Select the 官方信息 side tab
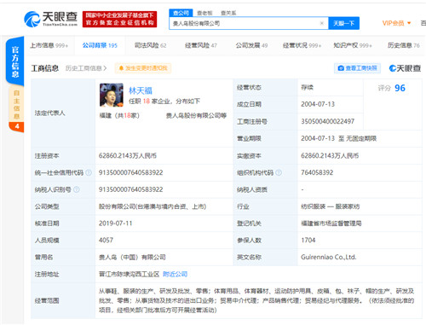The width and height of the screenshot is (426, 325). pyautogui.click(x=15, y=61)
